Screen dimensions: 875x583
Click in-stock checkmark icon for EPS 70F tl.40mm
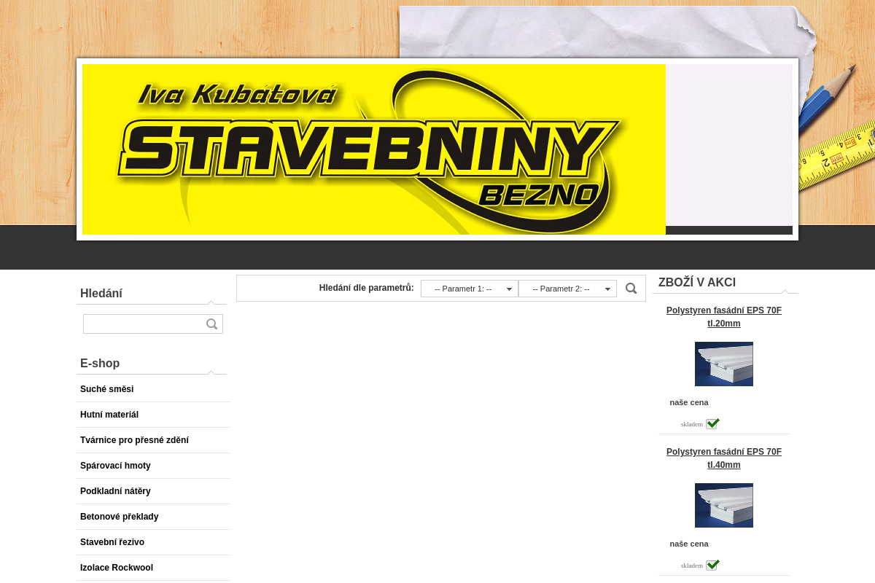coord(712,565)
